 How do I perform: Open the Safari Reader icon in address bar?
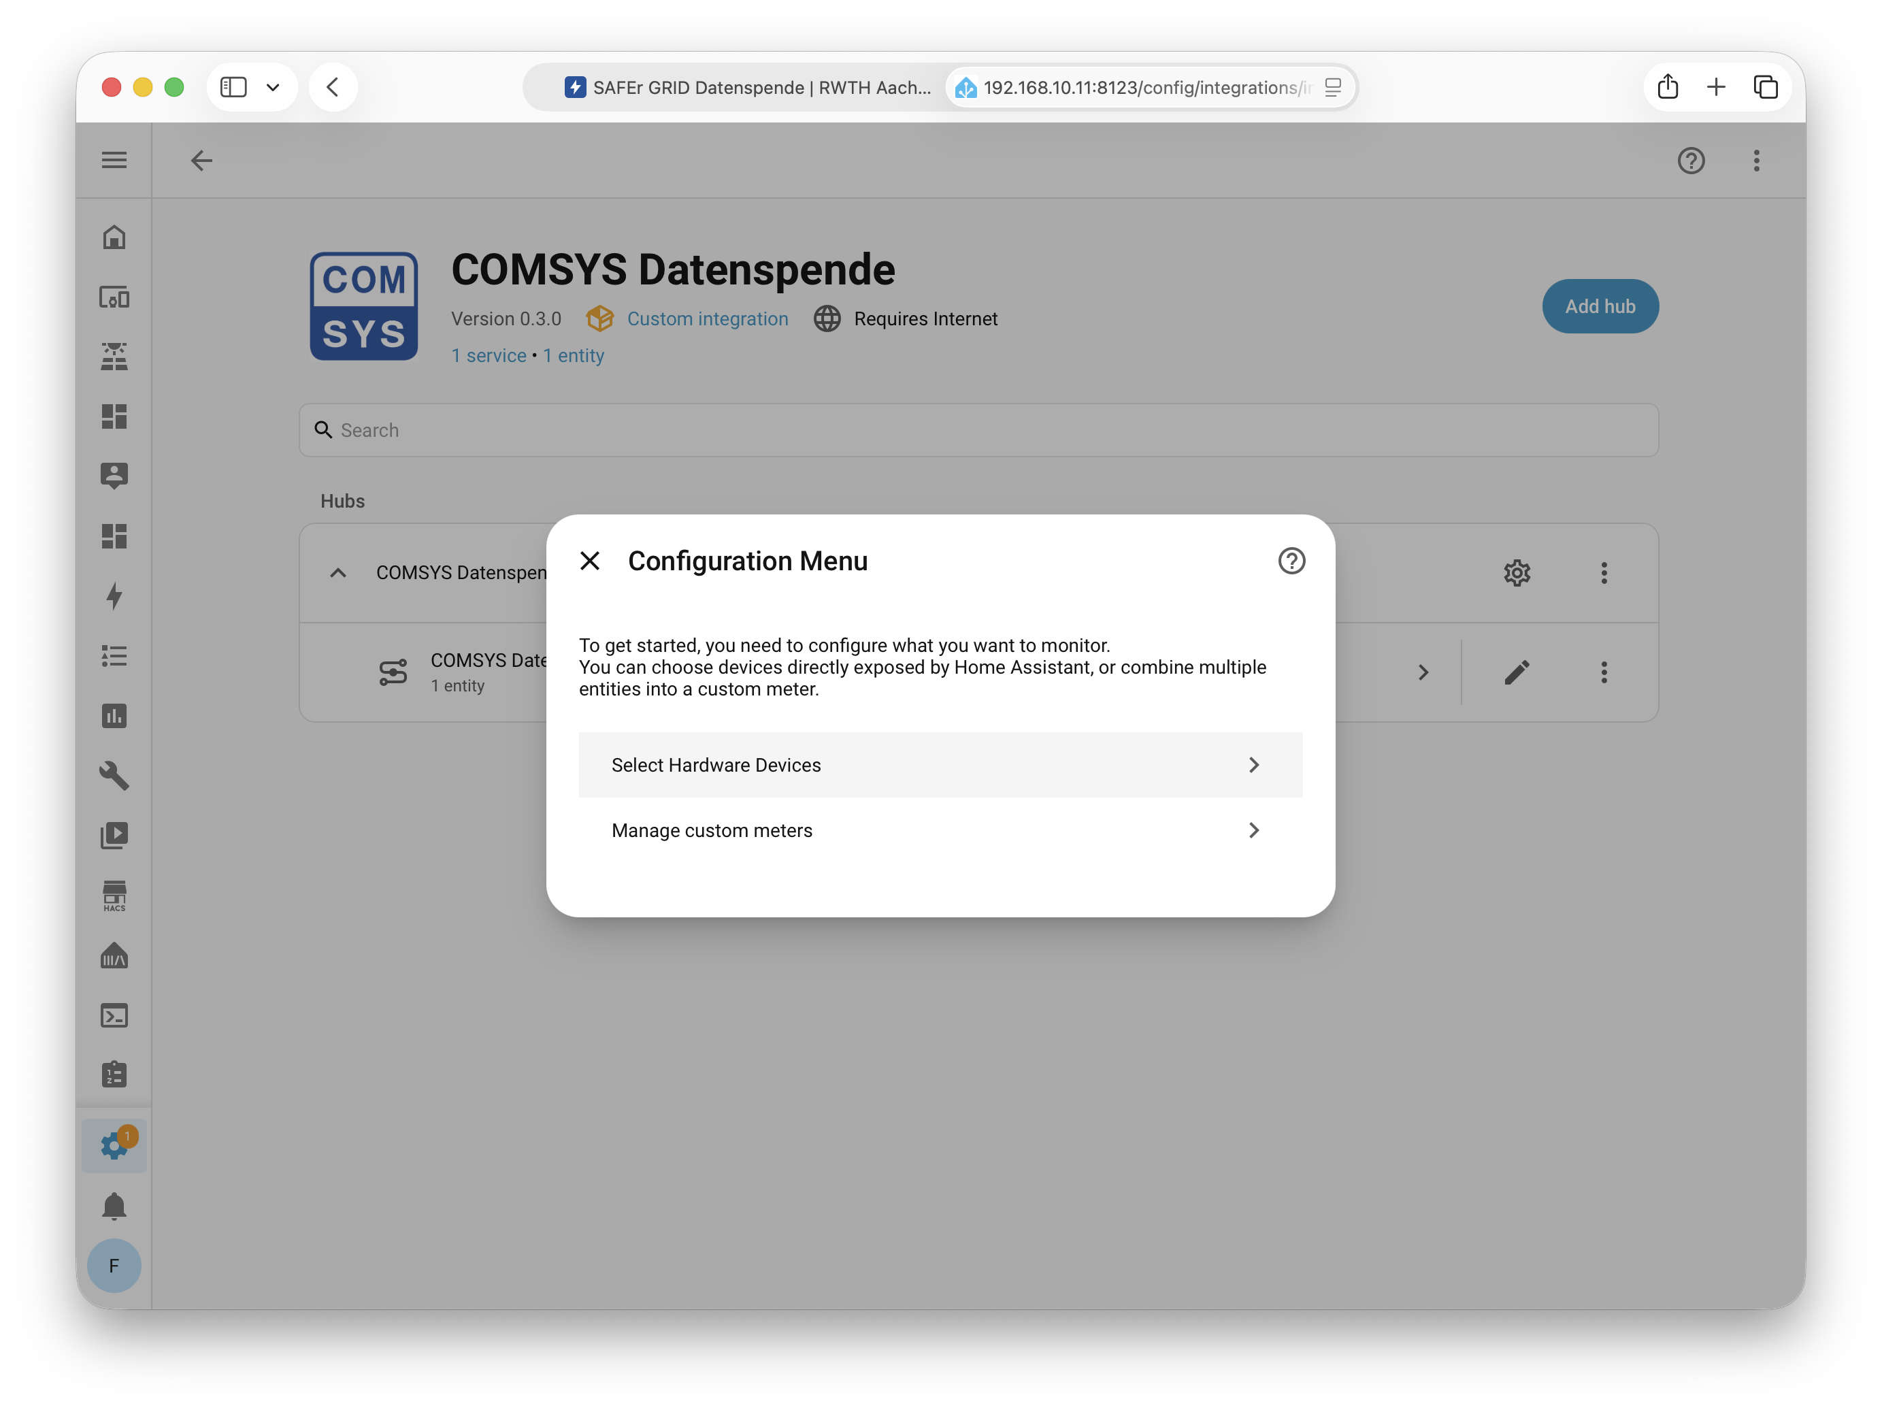[x=1332, y=87]
